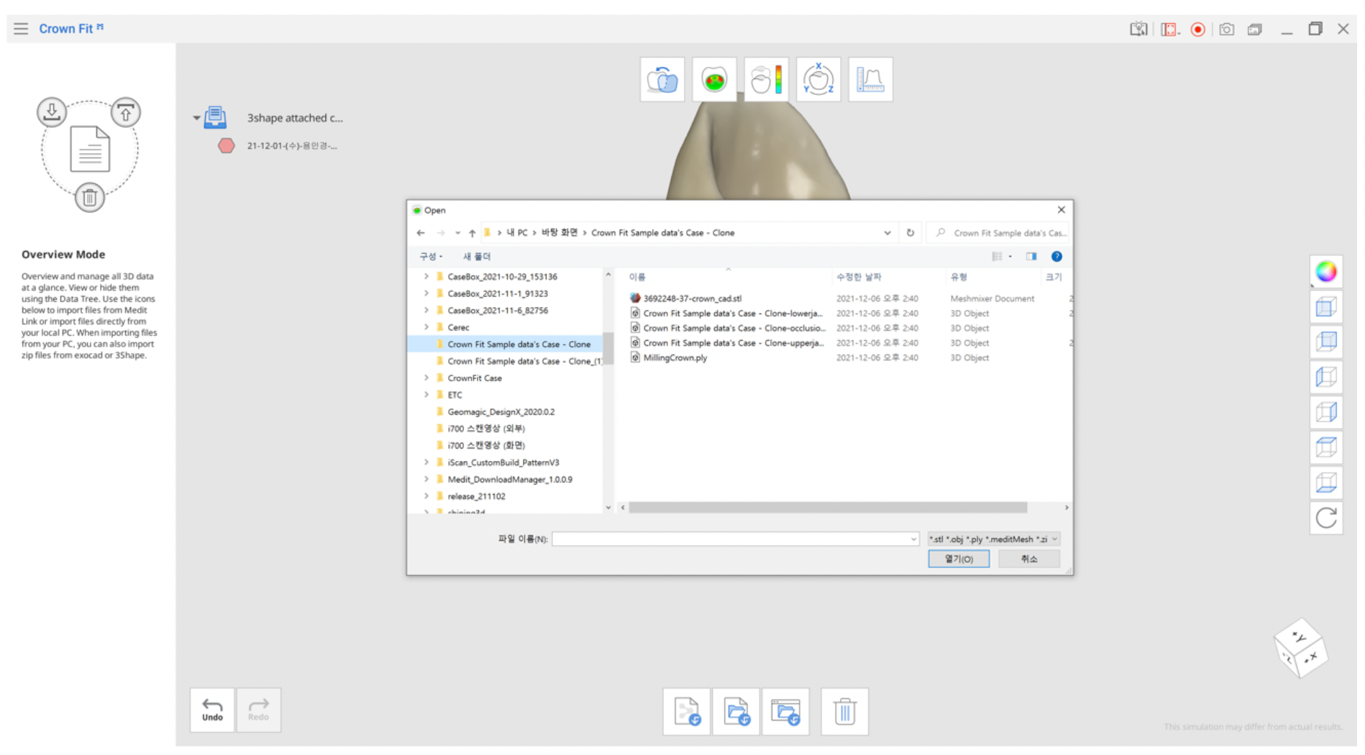Open the address bar path dropdown
1365x755 pixels.
(x=887, y=233)
